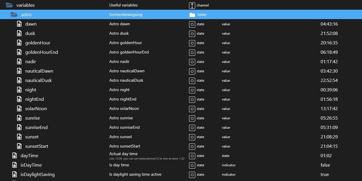Click the state type icon for dusk
The height and width of the screenshot is (181, 362).
[192, 33]
